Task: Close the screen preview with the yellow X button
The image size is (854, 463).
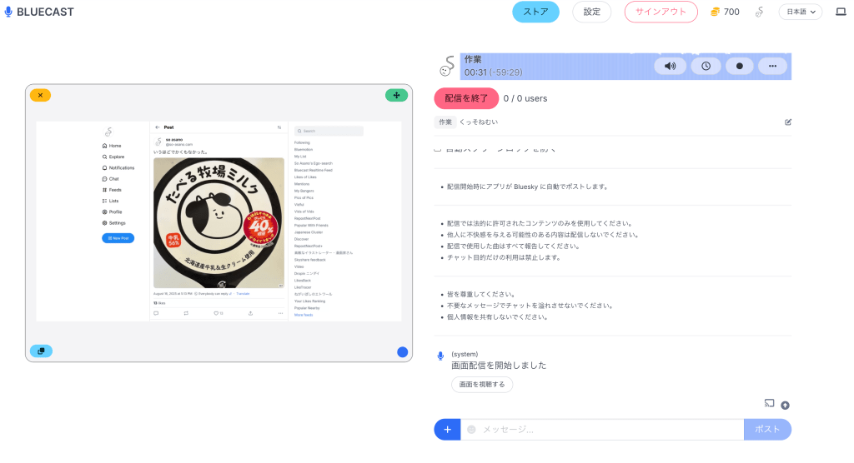Action: coord(40,95)
